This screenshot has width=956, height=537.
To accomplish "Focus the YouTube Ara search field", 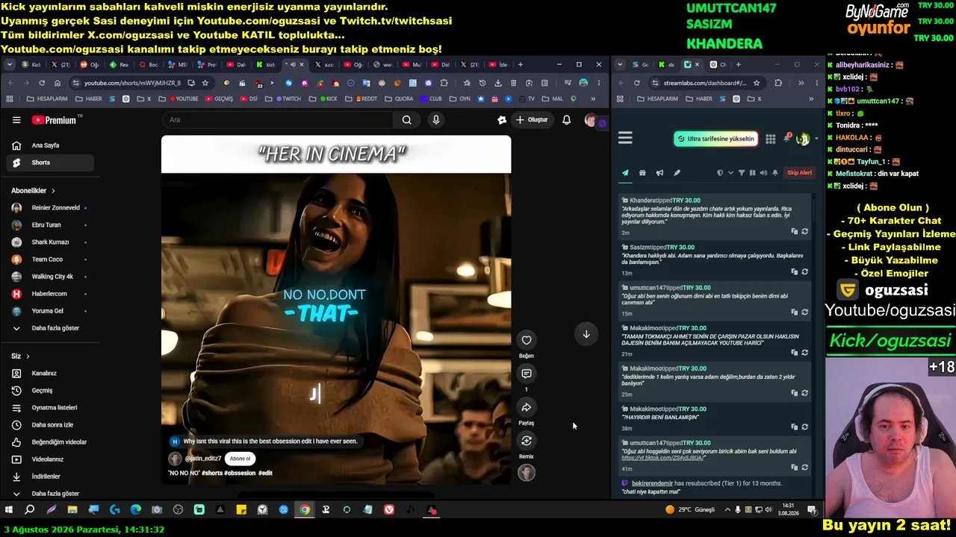I will pos(278,120).
